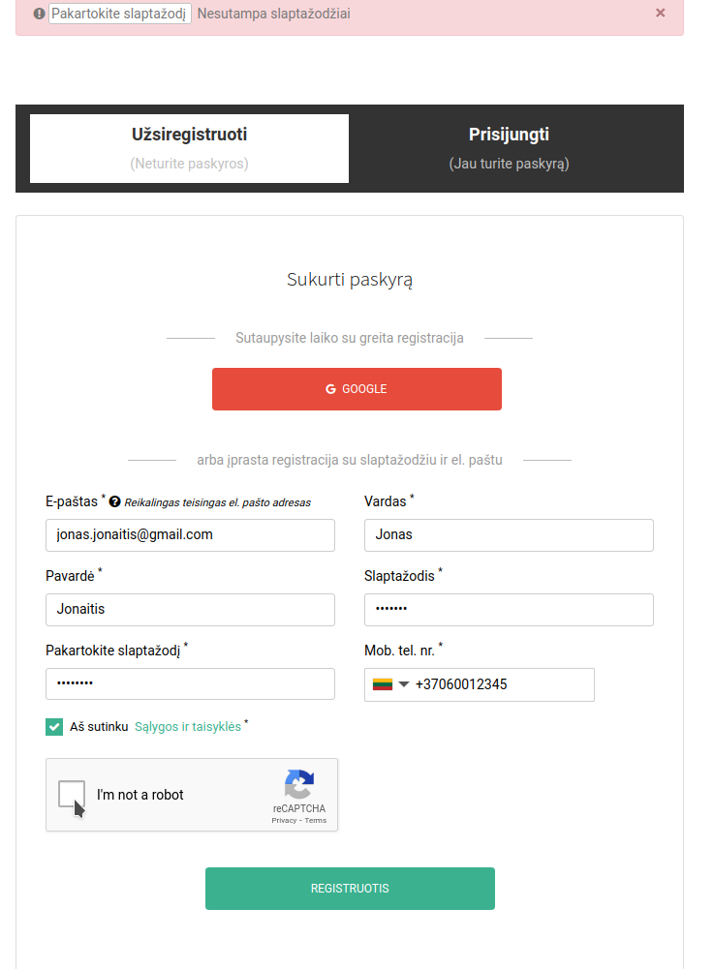
Task: Click the Google G logo icon
Action: (x=331, y=389)
